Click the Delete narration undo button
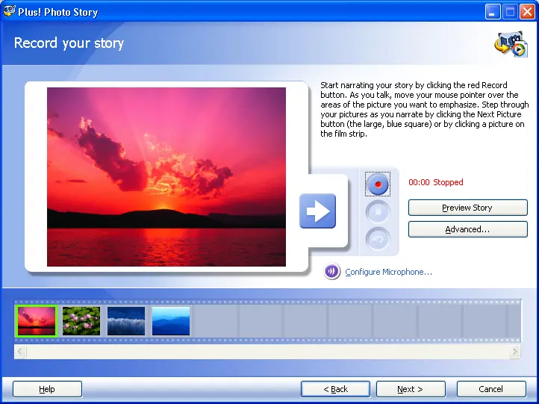539x404 pixels. [378, 240]
